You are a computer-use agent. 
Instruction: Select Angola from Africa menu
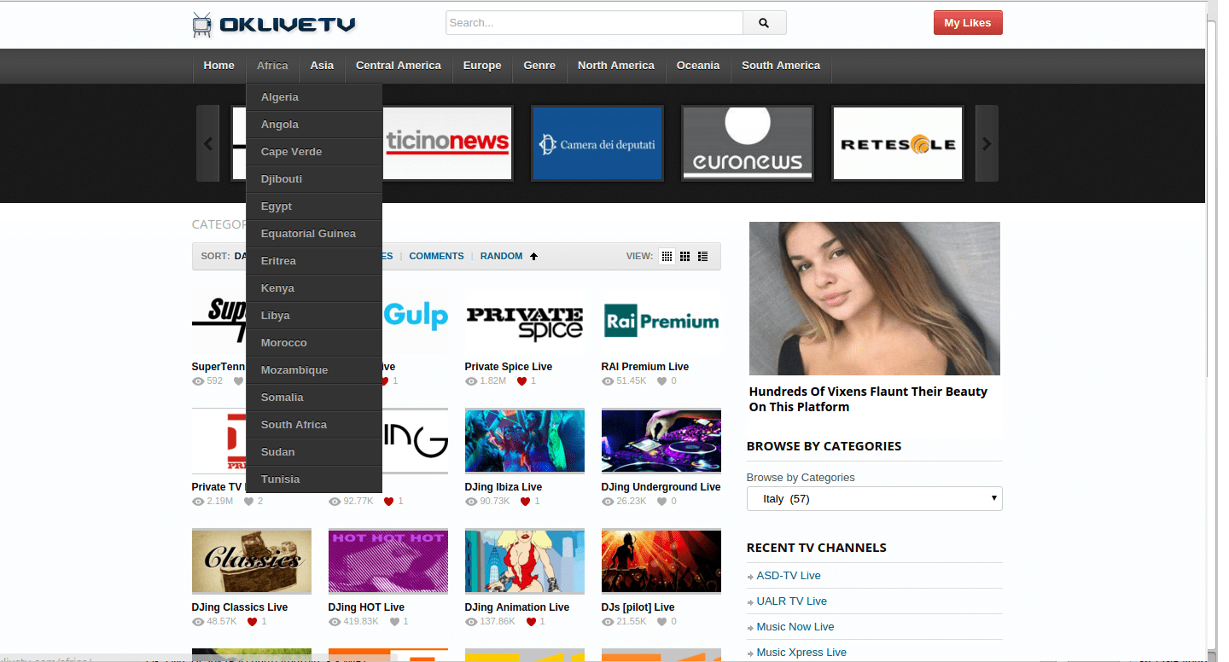[314, 125]
